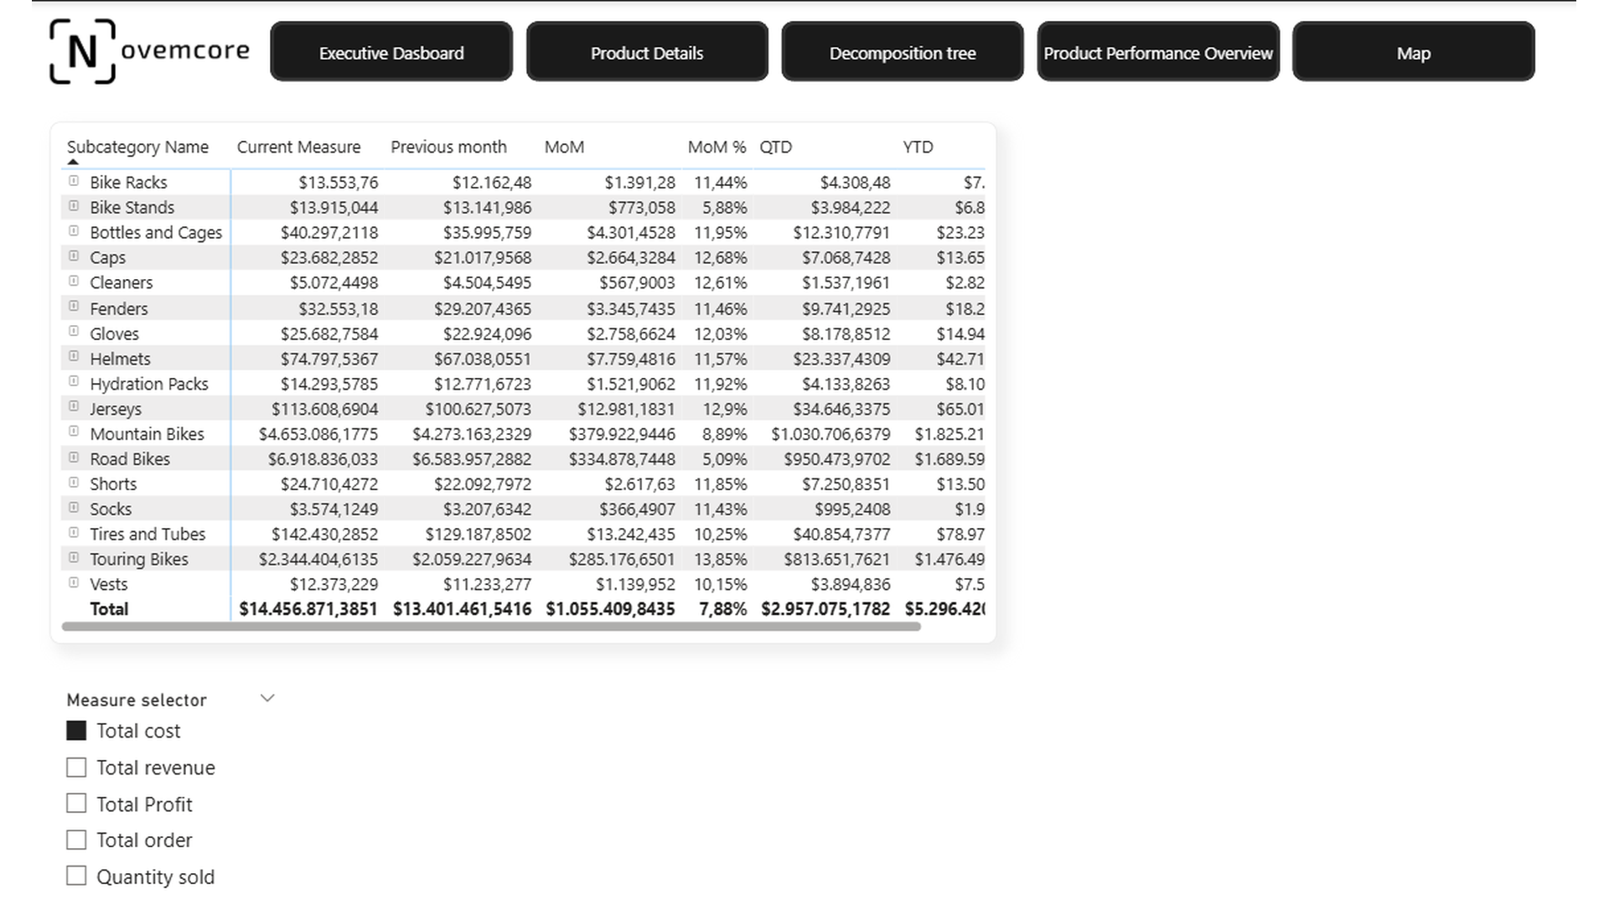Sort by MoM % column header
This screenshot has height=905, width=1609.
click(717, 147)
